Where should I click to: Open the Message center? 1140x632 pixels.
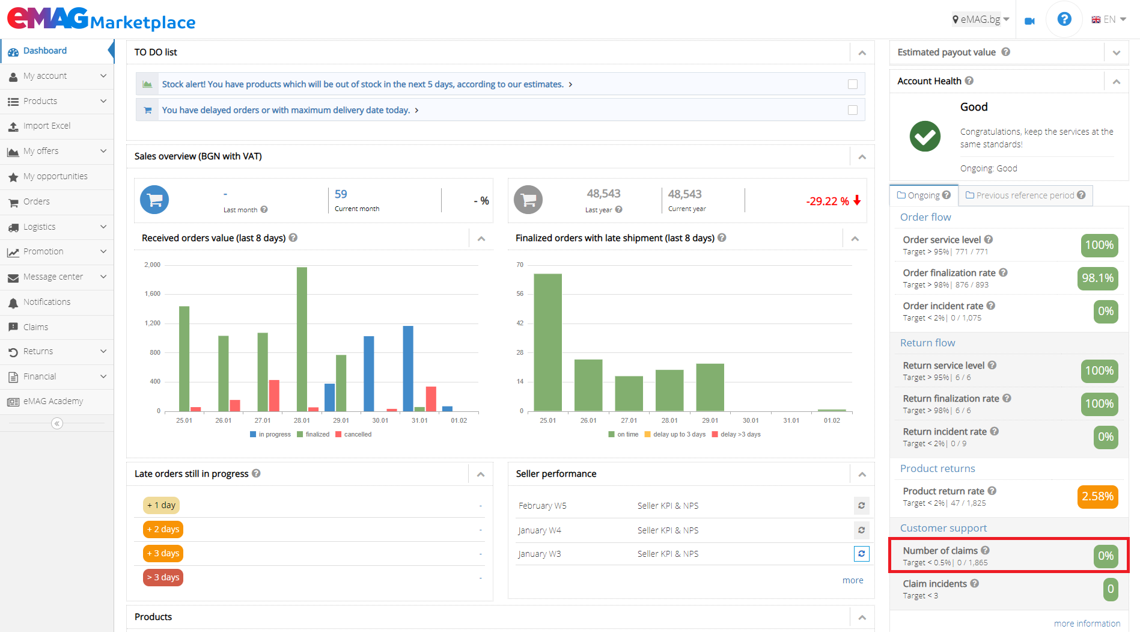click(52, 277)
